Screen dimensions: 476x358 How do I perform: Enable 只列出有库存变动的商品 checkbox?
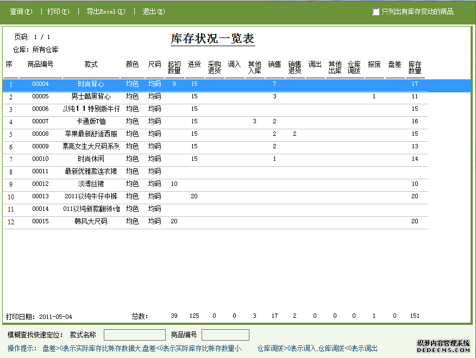pyautogui.click(x=375, y=11)
